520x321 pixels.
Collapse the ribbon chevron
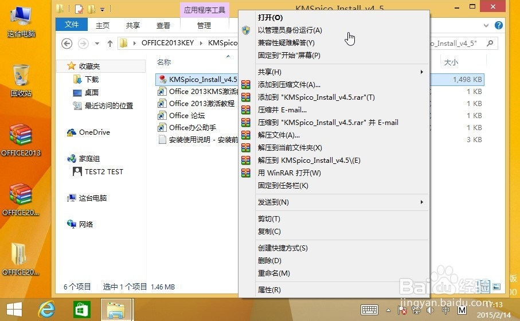[x=486, y=26]
